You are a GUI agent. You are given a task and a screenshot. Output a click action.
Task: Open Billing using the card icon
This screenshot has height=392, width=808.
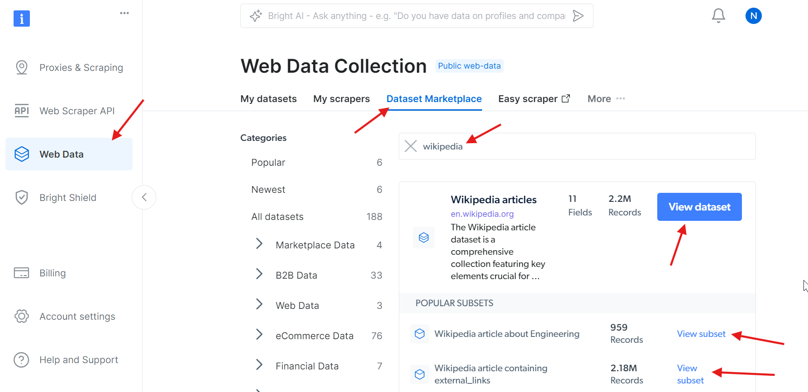coord(21,273)
